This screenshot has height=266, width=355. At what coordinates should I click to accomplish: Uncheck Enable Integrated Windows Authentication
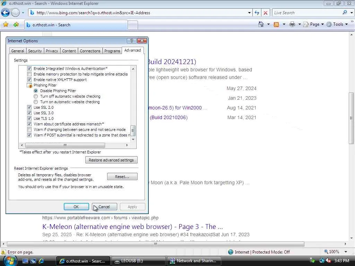(29, 68)
